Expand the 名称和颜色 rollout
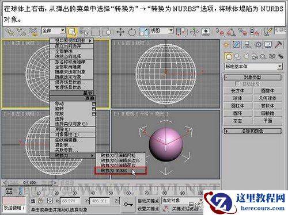The image size is (288, 215). pos(253,131)
